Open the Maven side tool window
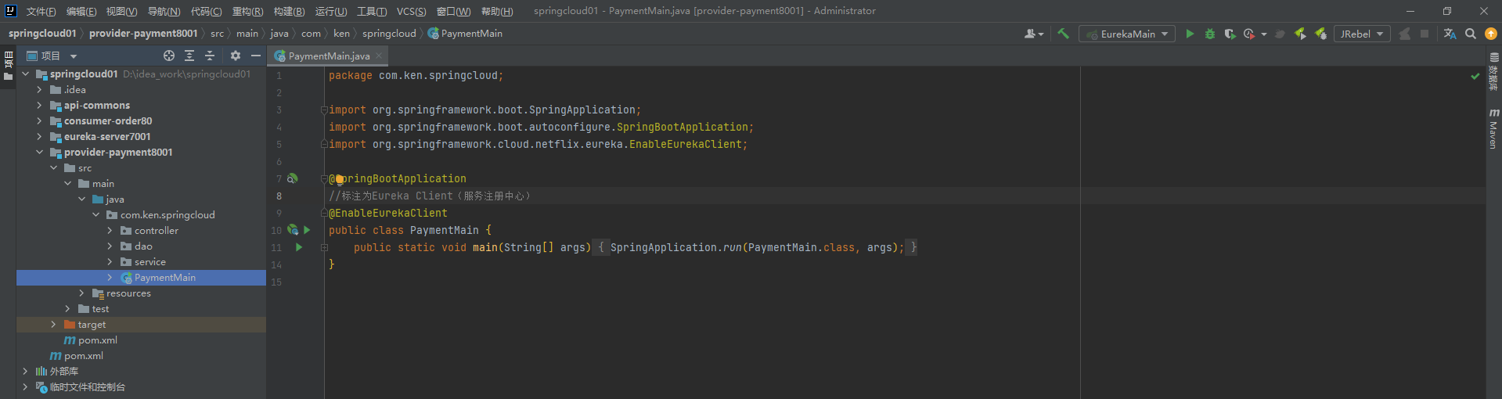 [1493, 129]
